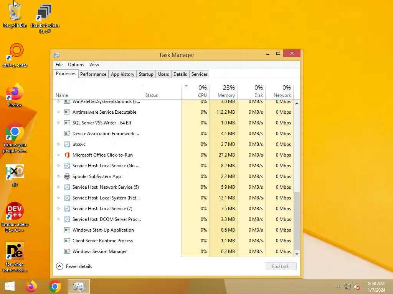Select the Embarcadero Dev-C++ desktop icon
The height and width of the screenshot is (294, 393).
click(x=15, y=217)
